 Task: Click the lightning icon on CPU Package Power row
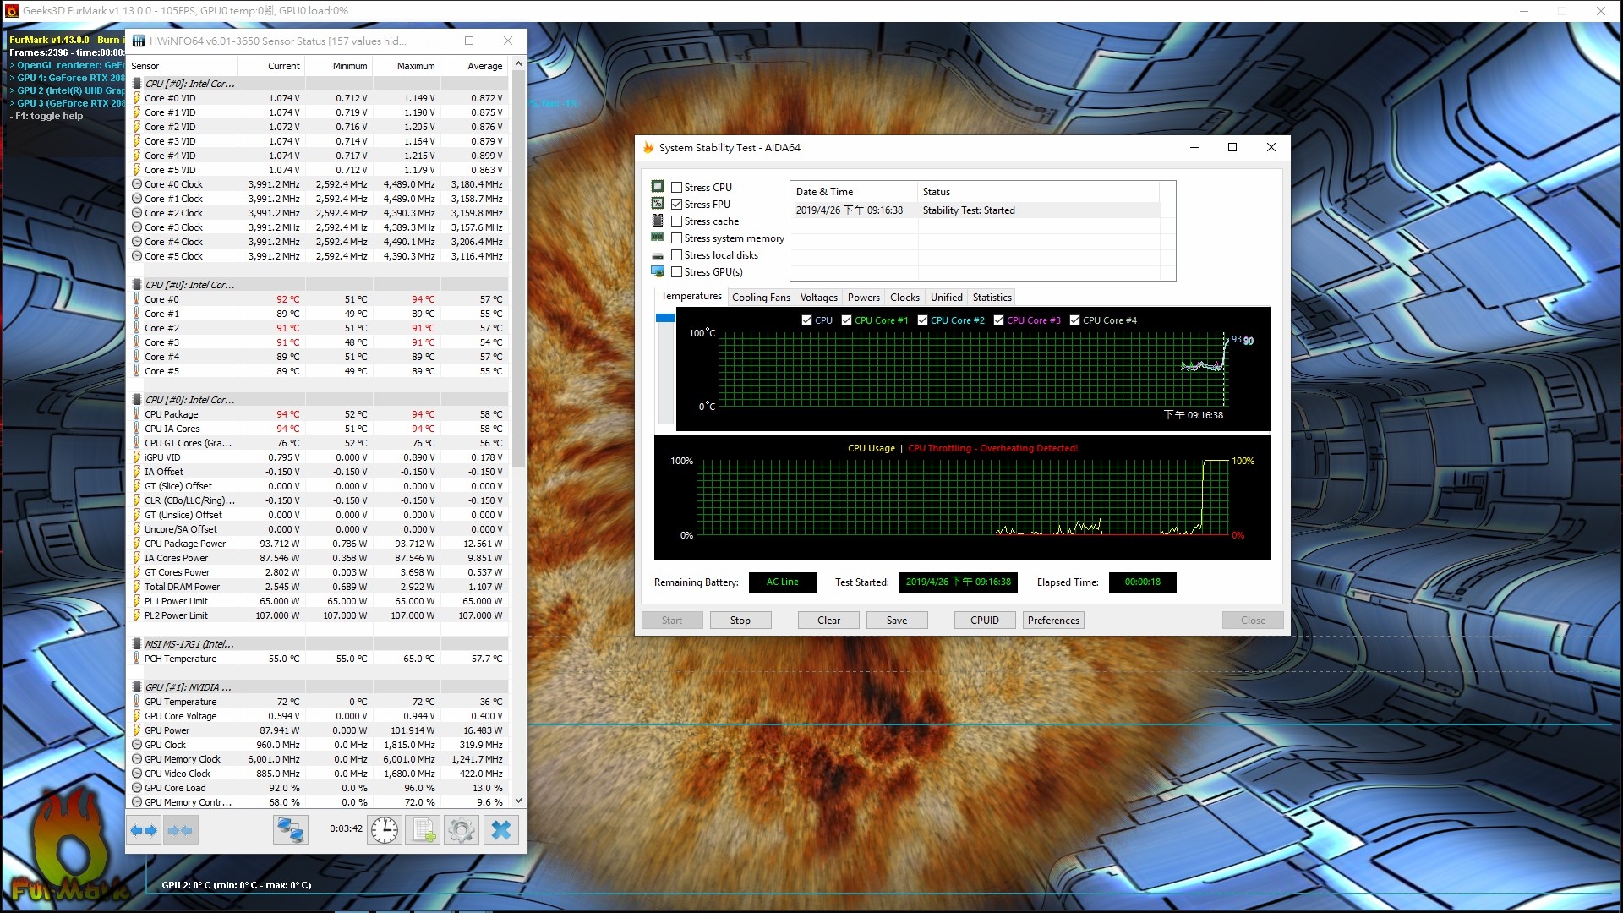coord(137,544)
